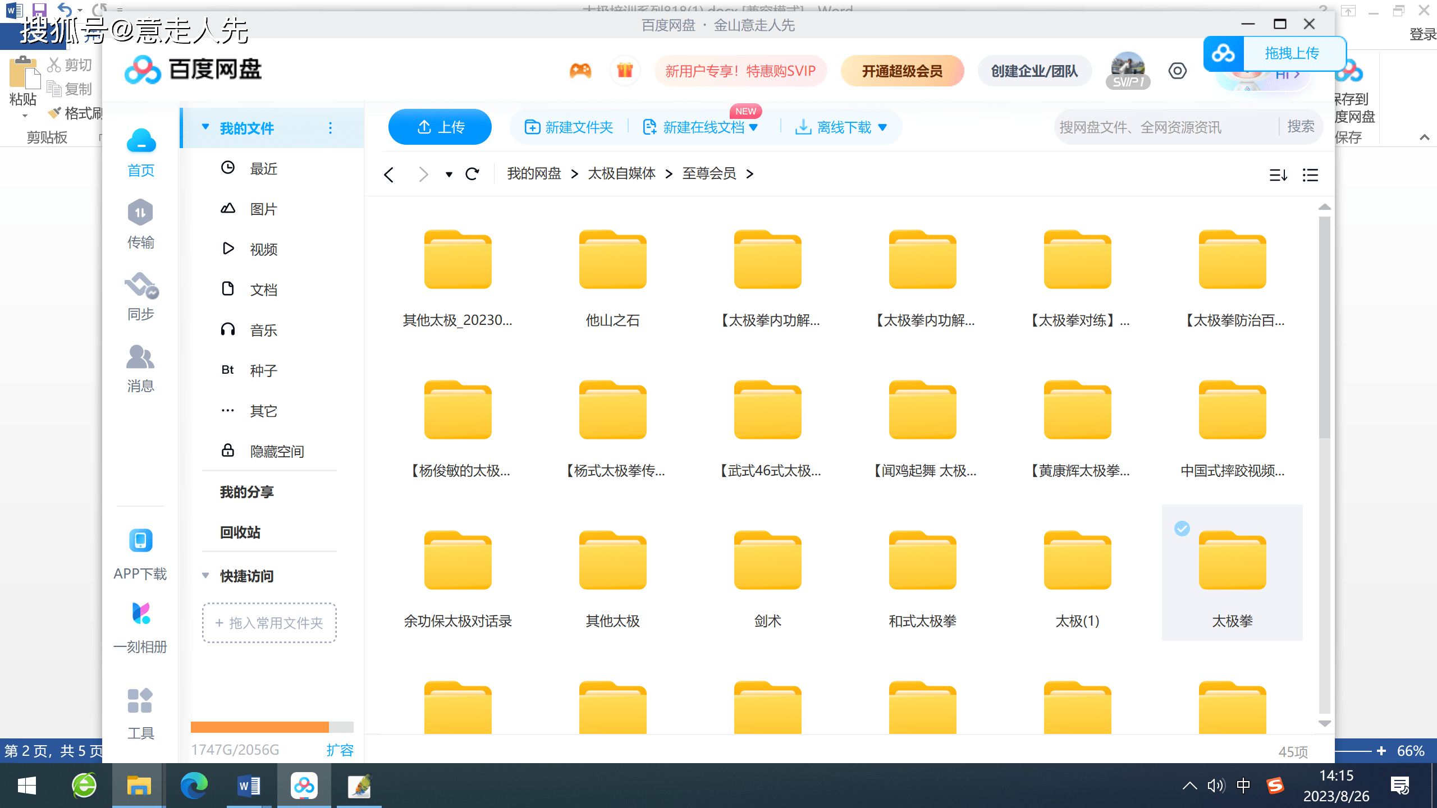Click 太极自媒体 in breadcrumb
1437x808 pixels.
click(x=622, y=174)
